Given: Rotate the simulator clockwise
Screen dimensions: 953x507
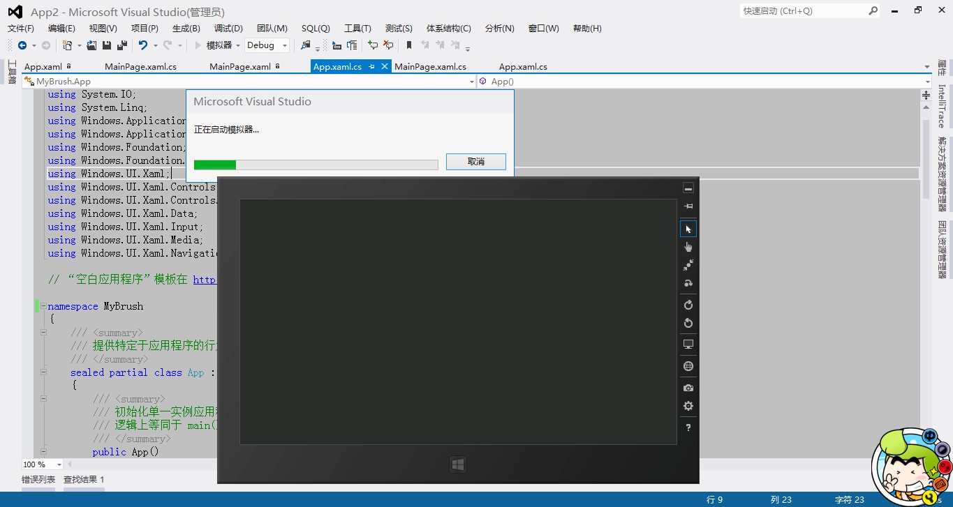Looking at the screenshot, I should [688, 305].
